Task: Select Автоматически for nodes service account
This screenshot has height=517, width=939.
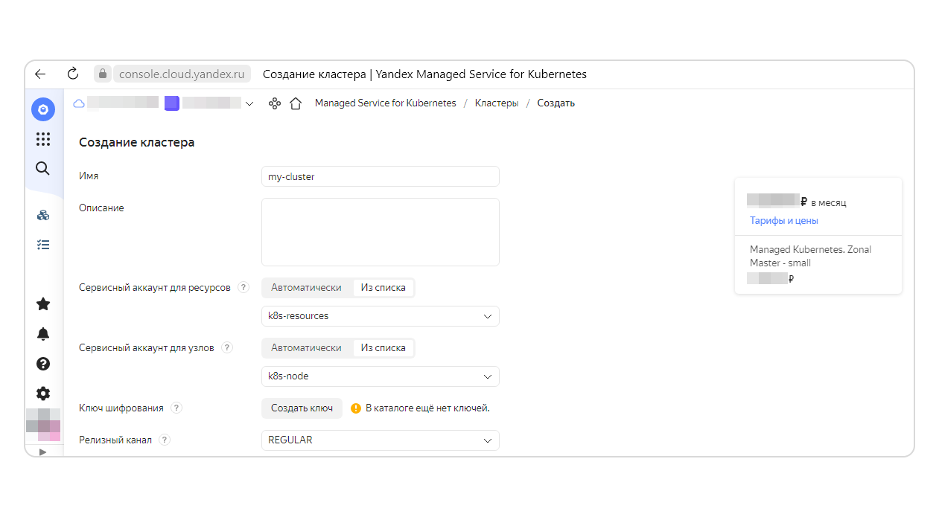Action: coord(307,347)
